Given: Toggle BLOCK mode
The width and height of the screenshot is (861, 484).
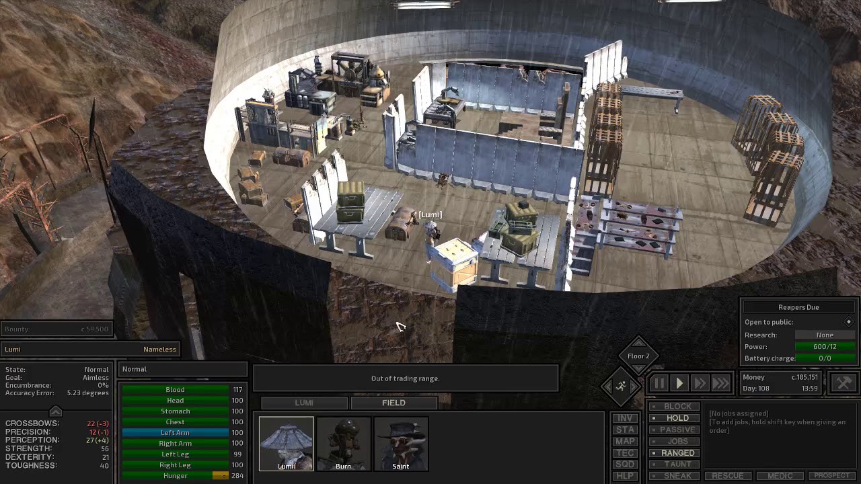Looking at the screenshot, I should (675, 406).
